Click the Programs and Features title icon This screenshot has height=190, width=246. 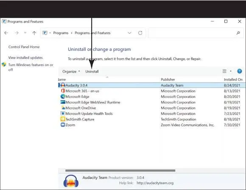pos(4,21)
